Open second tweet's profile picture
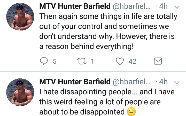Image resolution: width=186 pixels, height=116 pixels. [x=20, y=92]
